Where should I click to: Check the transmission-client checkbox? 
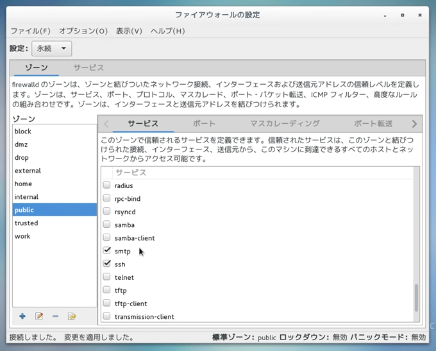(x=107, y=316)
